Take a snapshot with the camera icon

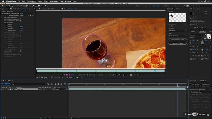62,78
